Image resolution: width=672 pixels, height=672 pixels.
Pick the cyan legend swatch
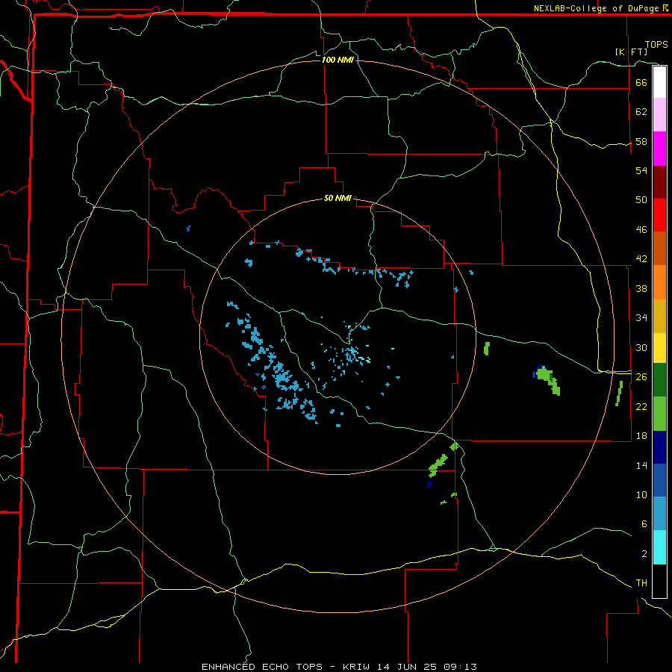659,547
